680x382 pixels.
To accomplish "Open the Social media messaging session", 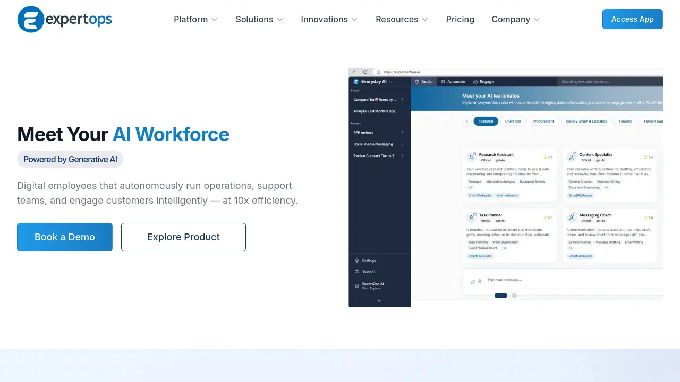I will click(373, 144).
